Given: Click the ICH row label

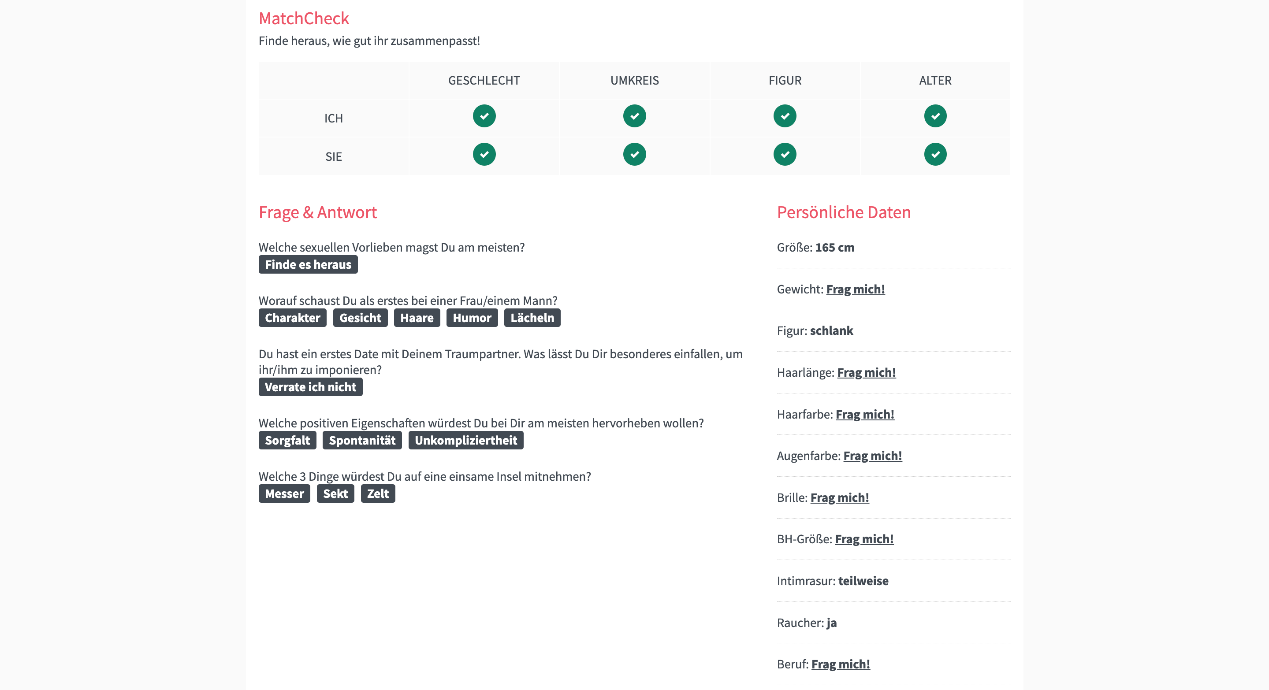Looking at the screenshot, I should click(334, 118).
